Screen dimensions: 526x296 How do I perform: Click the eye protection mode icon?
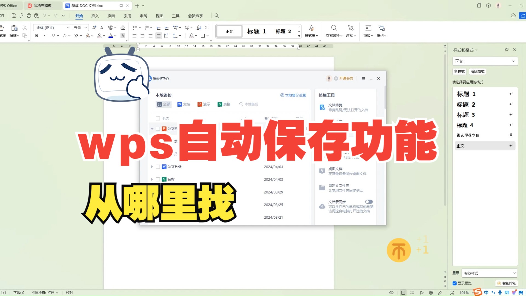point(391,293)
